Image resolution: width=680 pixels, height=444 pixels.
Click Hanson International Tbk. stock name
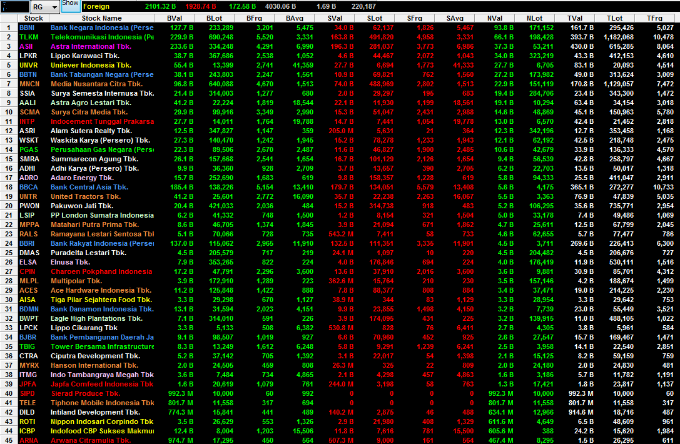[94, 366]
